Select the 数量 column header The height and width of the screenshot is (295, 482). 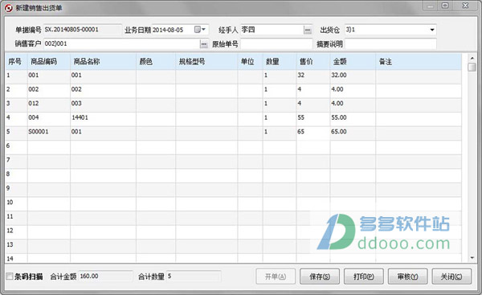click(280, 62)
